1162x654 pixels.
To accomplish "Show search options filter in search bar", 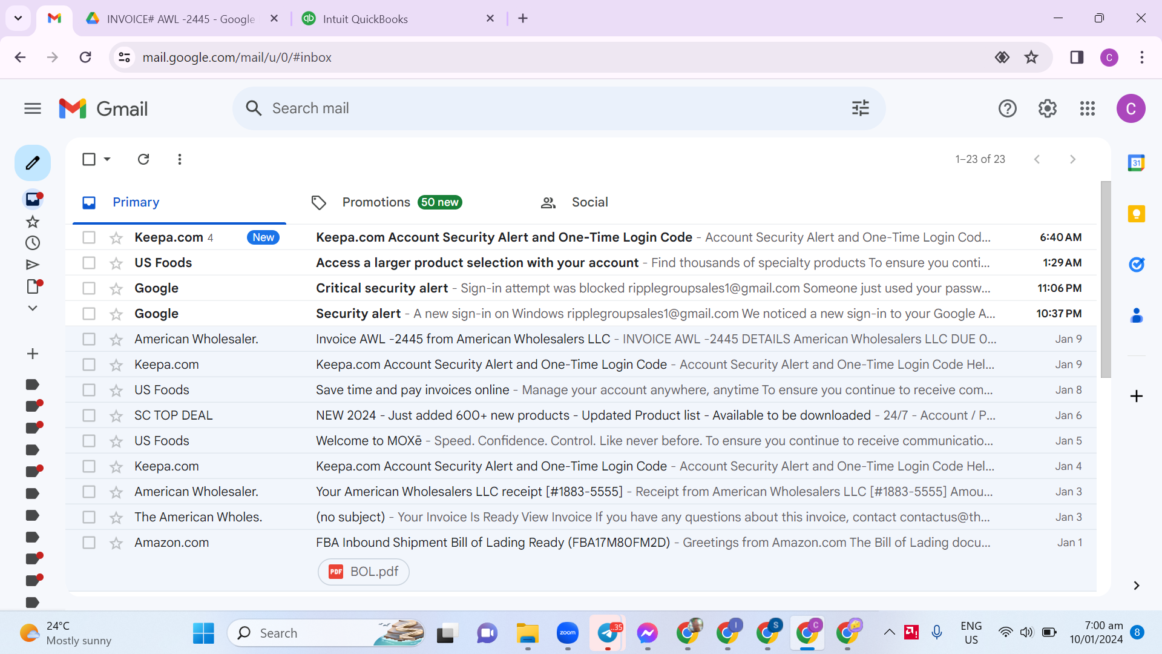I will coord(861,108).
